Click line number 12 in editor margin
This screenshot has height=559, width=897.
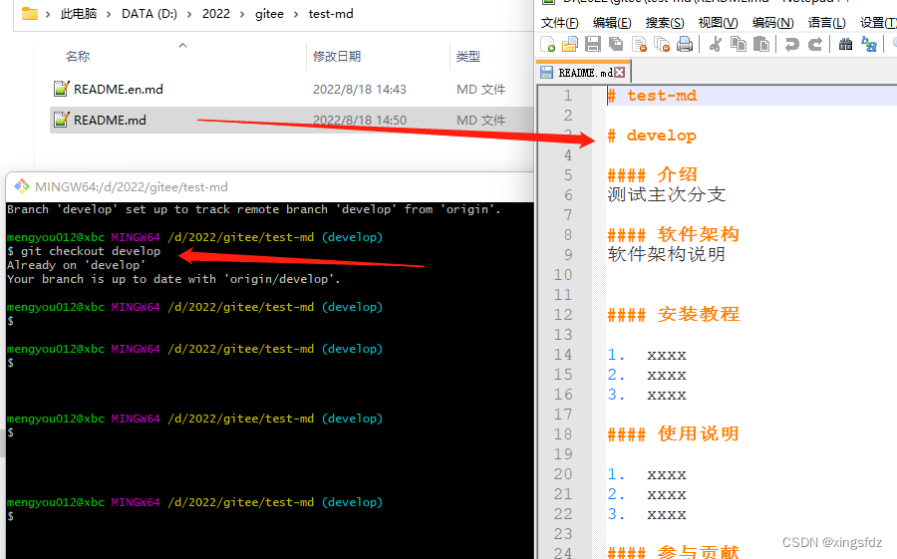tap(563, 314)
